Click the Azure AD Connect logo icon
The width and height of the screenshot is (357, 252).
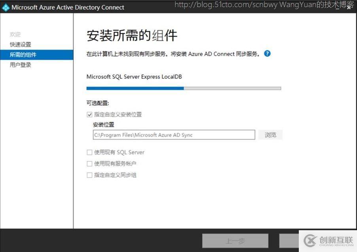tap(6, 8)
